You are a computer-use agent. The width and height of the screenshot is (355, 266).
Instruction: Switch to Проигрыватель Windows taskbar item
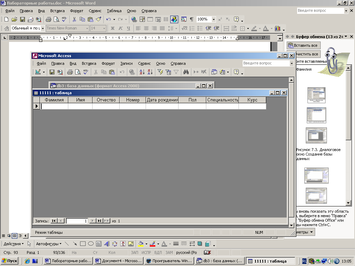point(169,261)
